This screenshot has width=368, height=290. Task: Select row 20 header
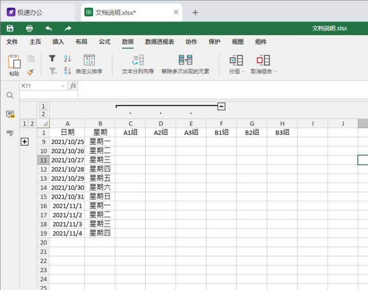[x=43, y=243]
